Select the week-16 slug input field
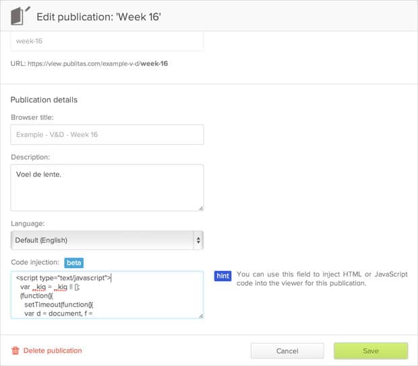Image resolution: width=418 pixels, height=366 pixels. (107, 41)
